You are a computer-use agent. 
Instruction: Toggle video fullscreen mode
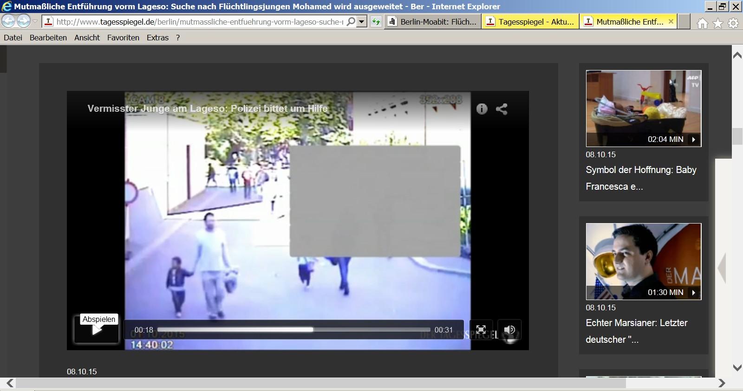coord(481,330)
